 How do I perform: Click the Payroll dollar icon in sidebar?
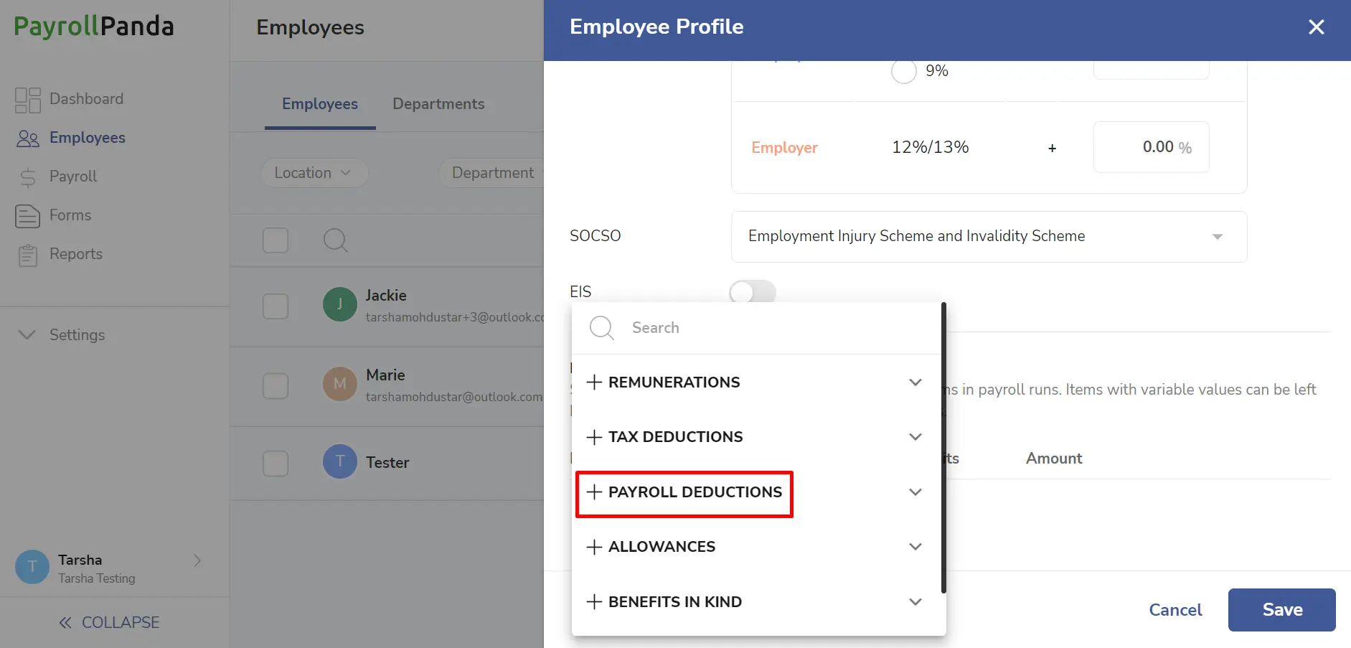(x=28, y=177)
